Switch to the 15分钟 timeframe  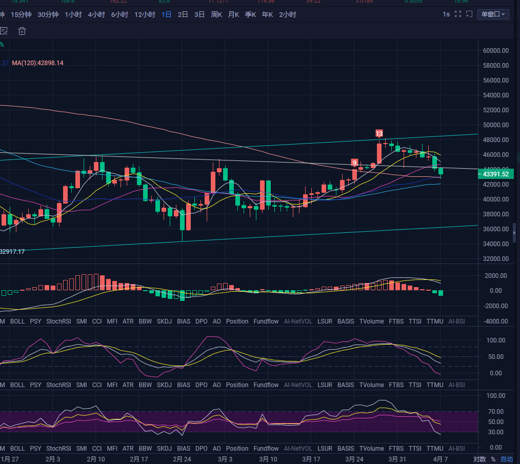click(21, 14)
